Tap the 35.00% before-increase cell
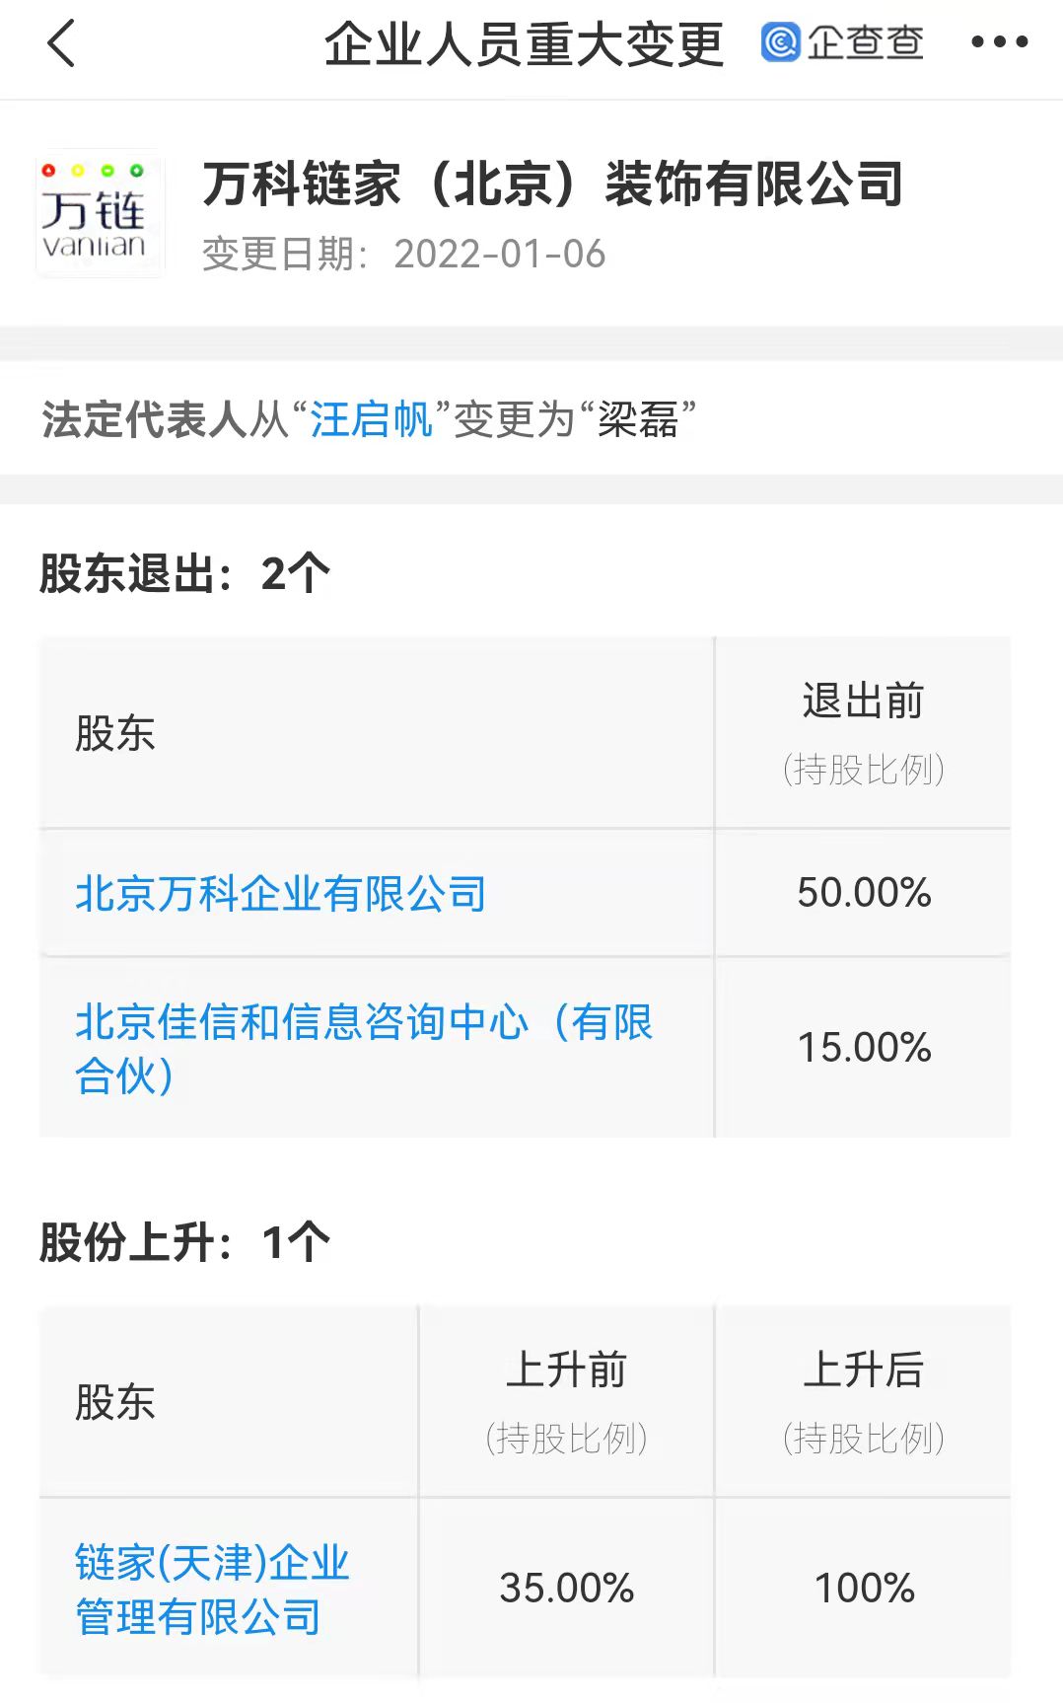The height and width of the screenshot is (1703, 1063). (x=566, y=1589)
